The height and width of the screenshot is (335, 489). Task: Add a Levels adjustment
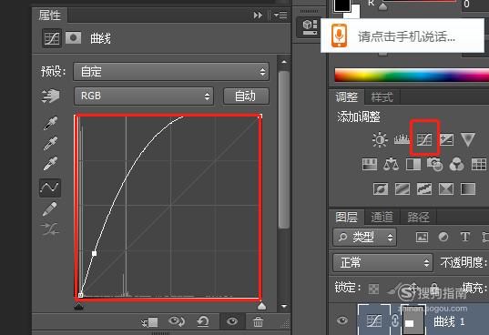coord(402,139)
